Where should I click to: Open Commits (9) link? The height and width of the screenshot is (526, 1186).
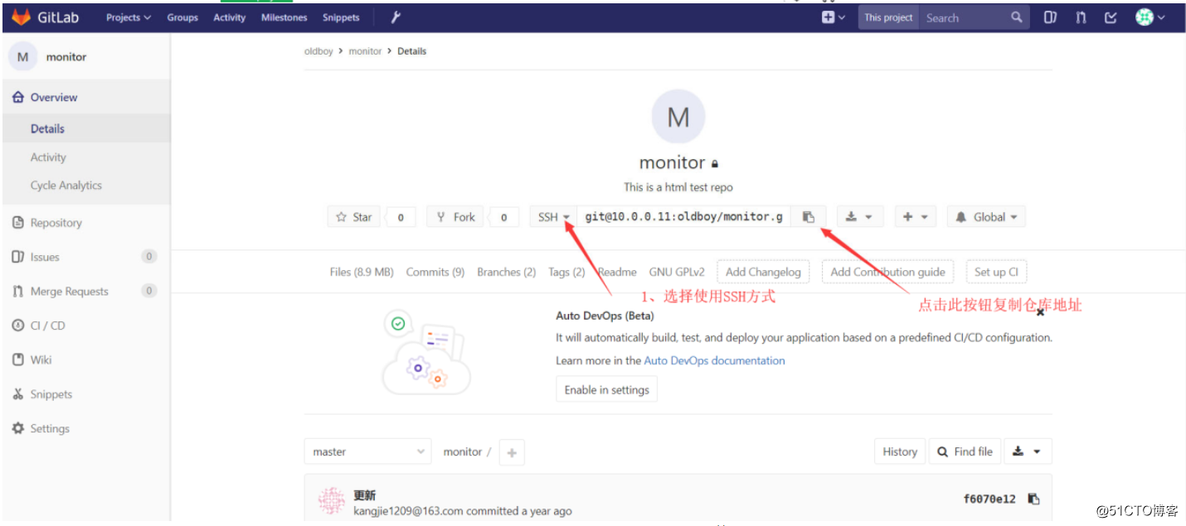tap(435, 272)
